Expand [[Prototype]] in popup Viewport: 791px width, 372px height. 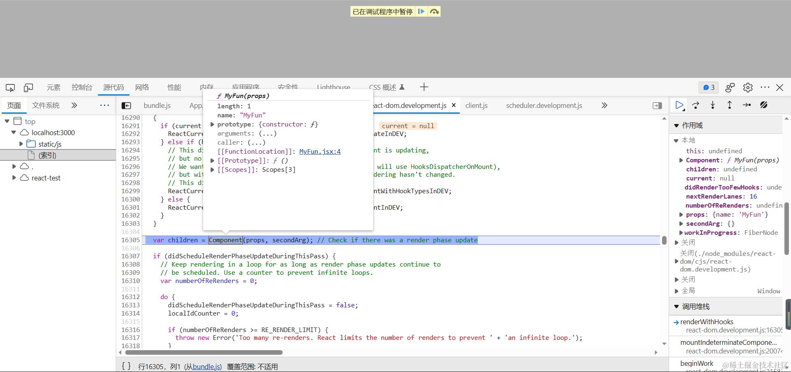[213, 161]
